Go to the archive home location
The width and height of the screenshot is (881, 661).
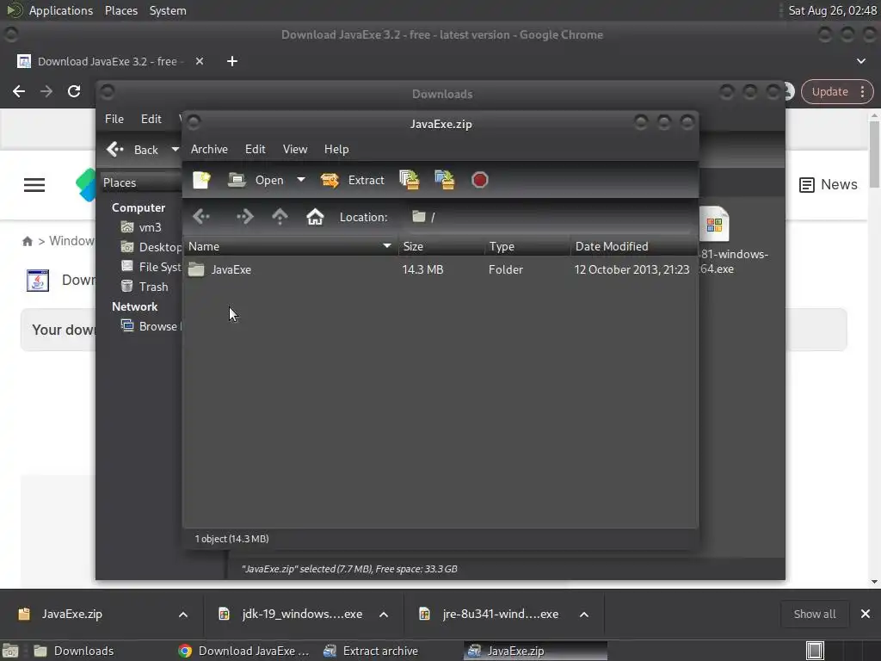[315, 216]
